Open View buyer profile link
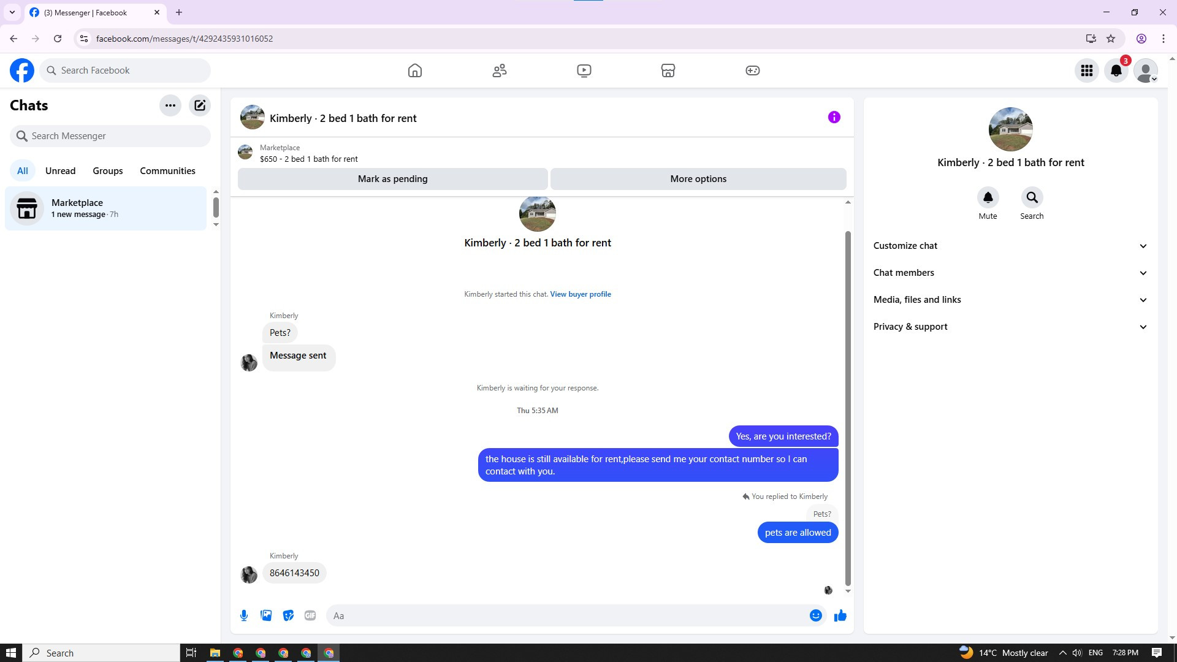Image resolution: width=1177 pixels, height=662 pixels. (x=580, y=294)
